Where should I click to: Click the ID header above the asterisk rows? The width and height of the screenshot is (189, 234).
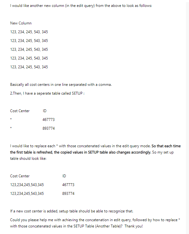[x=44, y=111]
